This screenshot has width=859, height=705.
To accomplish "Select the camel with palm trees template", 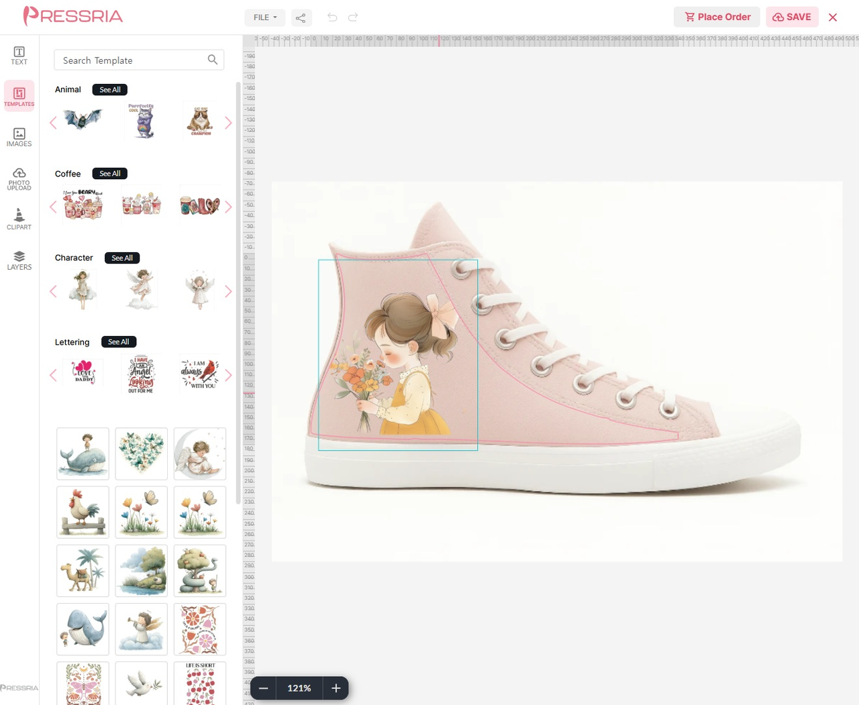I will (x=83, y=571).
